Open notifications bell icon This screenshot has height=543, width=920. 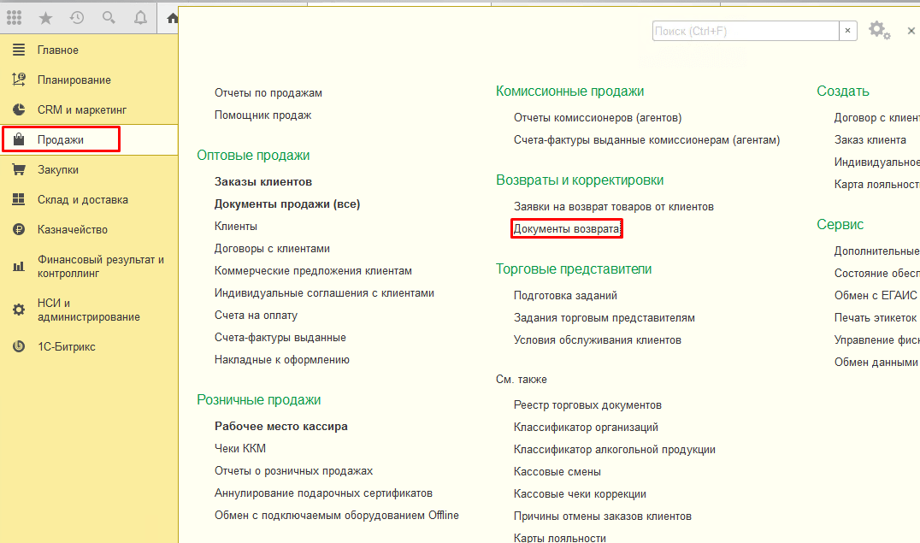(x=140, y=18)
